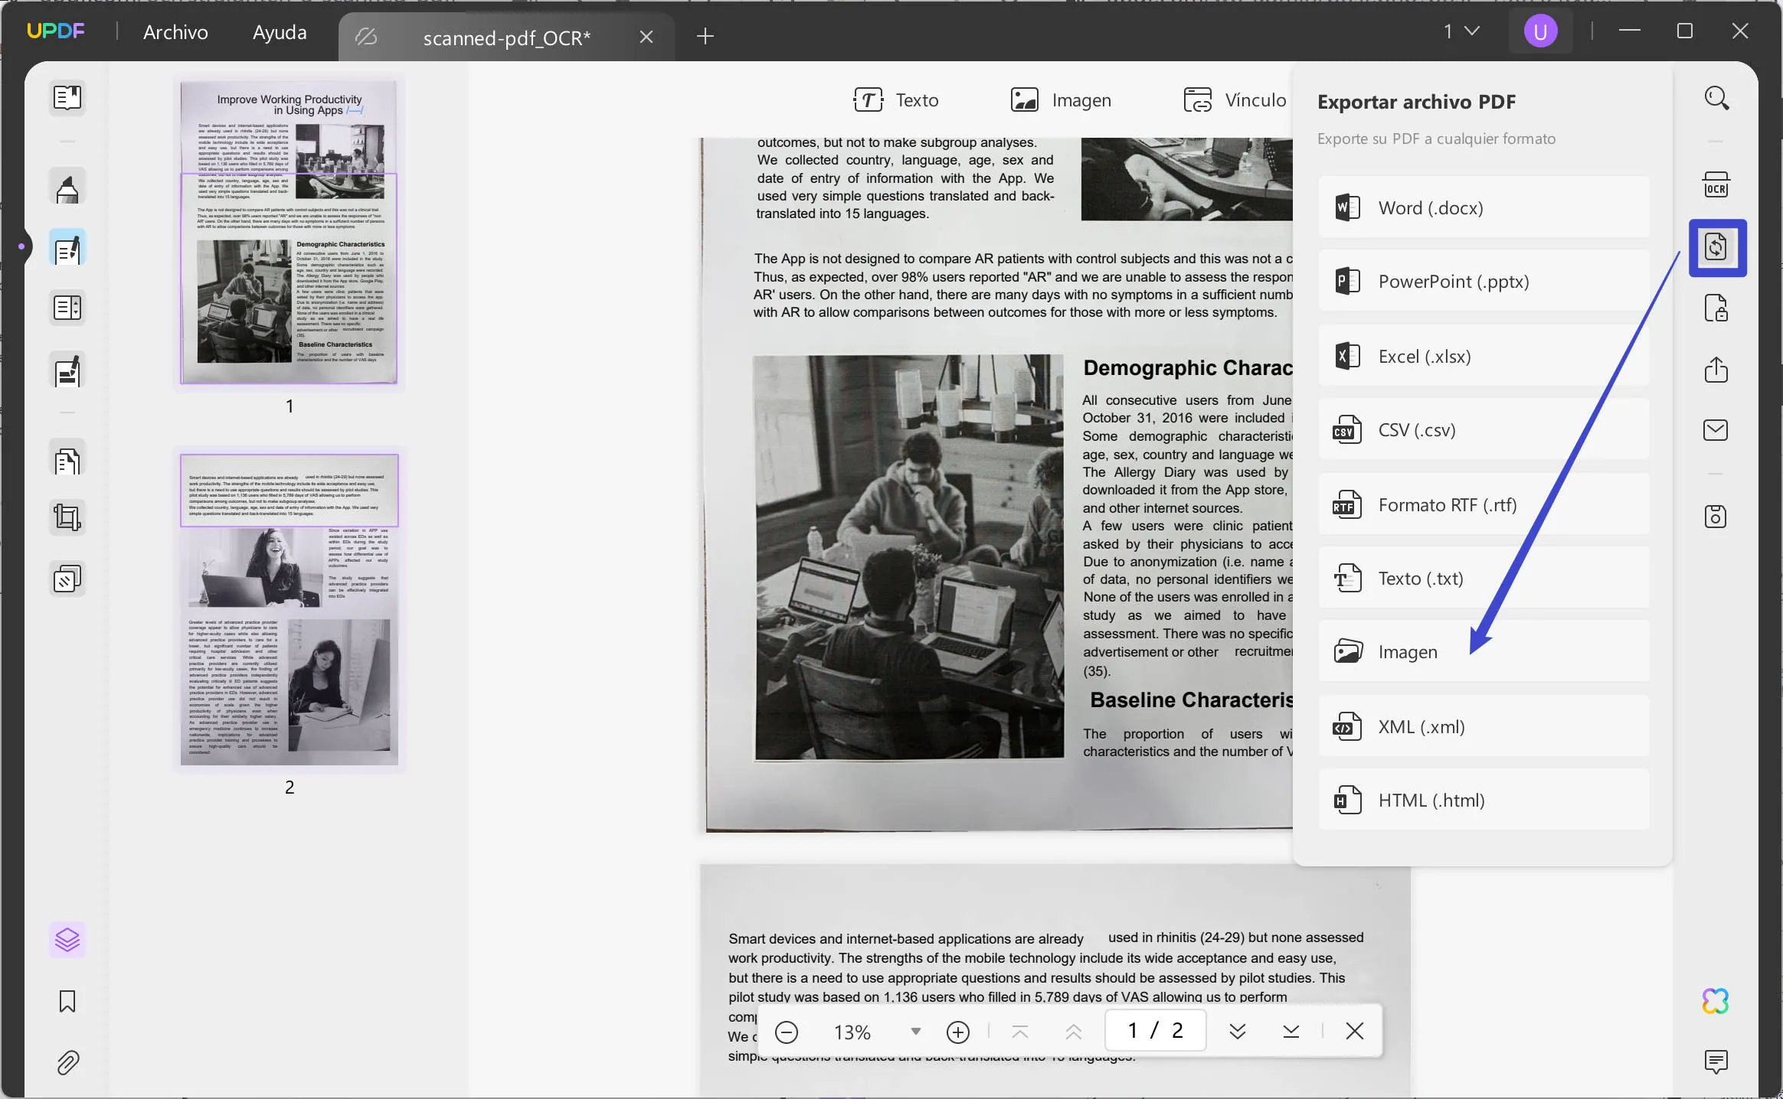Open the Archivo menu

pos(175,32)
